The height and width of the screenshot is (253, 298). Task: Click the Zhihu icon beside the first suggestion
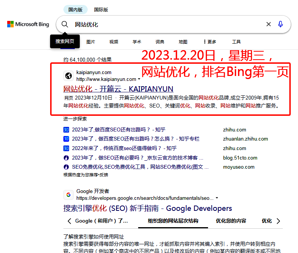coord(66,130)
